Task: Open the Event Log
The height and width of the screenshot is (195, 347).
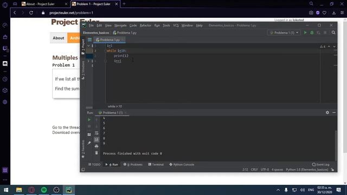Action: pyautogui.click(x=320, y=165)
